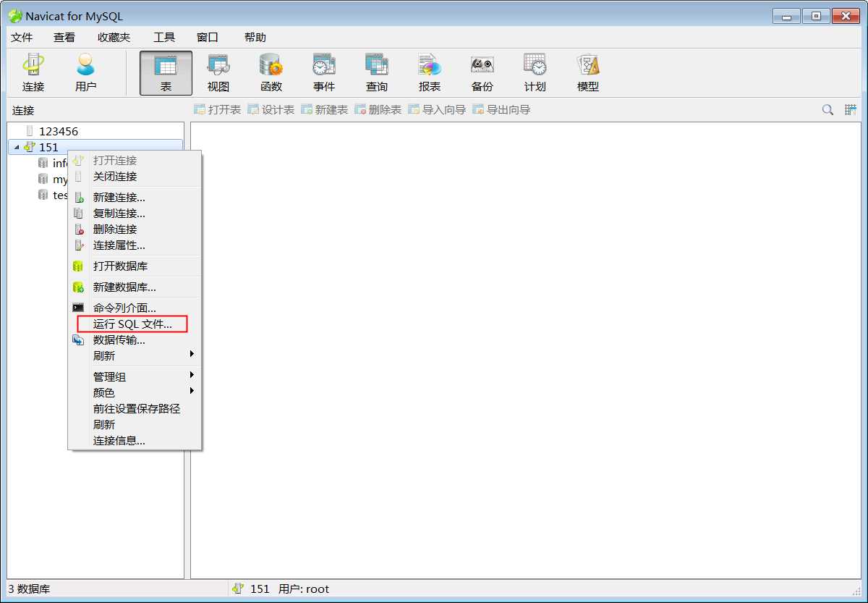The image size is (868, 603).
Task: Choose 复制连接... from context menu
Action: 135,214
